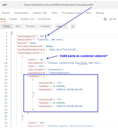
Task: Open the JSON format dropdown
Action: tap(61, 26)
